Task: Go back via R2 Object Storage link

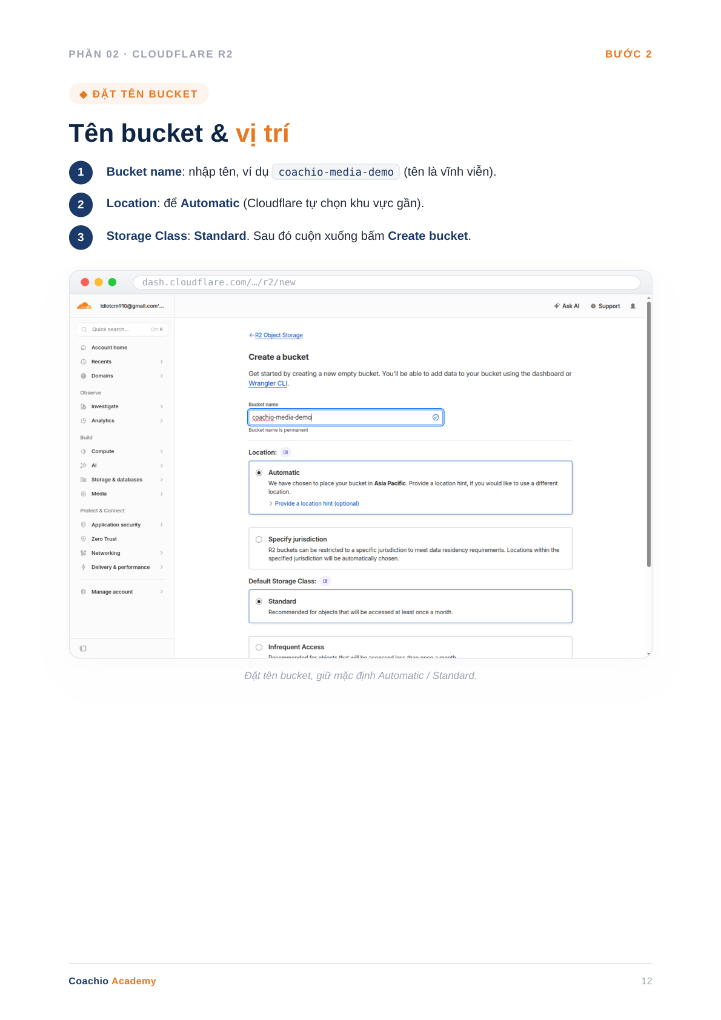Action: 279,335
